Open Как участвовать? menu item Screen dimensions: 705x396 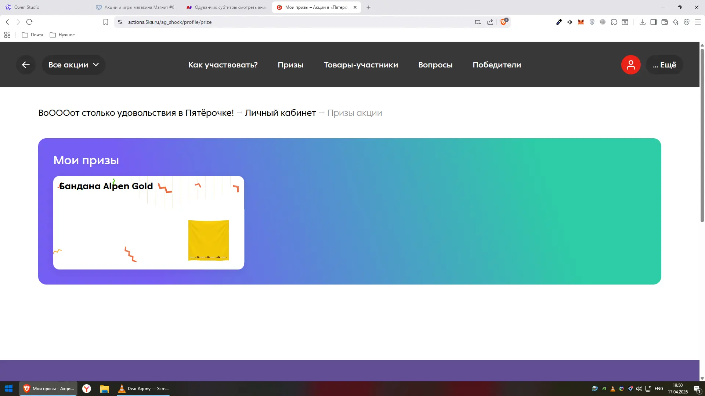click(223, 65)
